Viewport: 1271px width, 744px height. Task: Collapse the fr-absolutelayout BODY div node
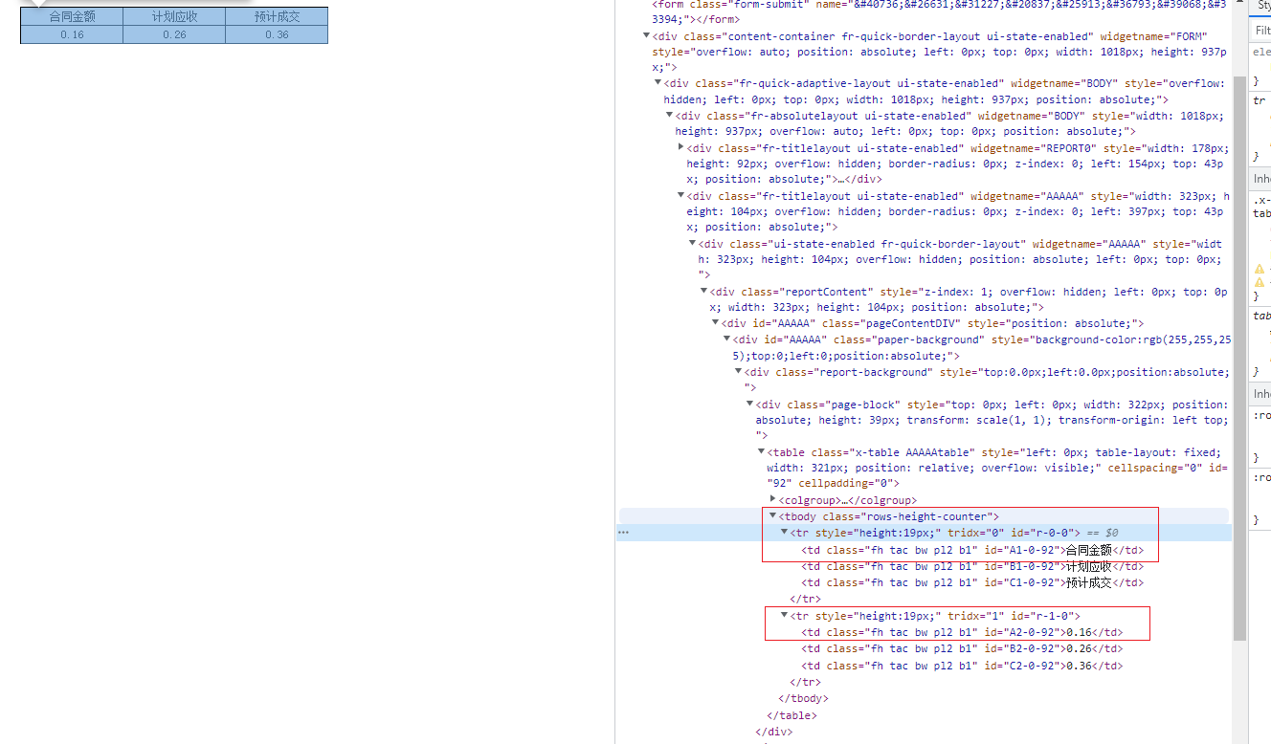[x=669, y=116]
